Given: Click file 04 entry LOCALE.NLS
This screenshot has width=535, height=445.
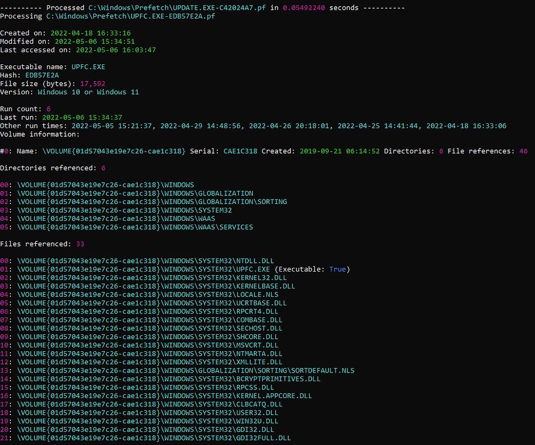Looking at the screenshot, I should 139,294.
